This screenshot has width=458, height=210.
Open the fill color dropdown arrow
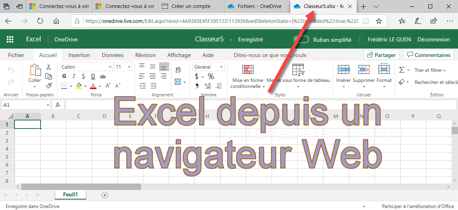tap(85, 86)
